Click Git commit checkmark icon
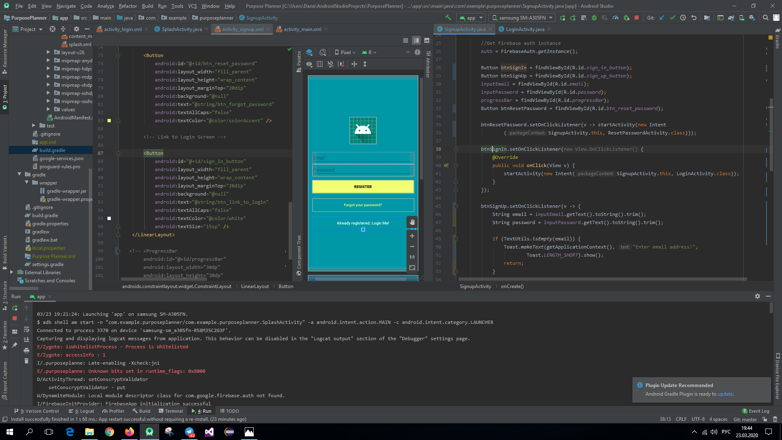 pos(672,18)
